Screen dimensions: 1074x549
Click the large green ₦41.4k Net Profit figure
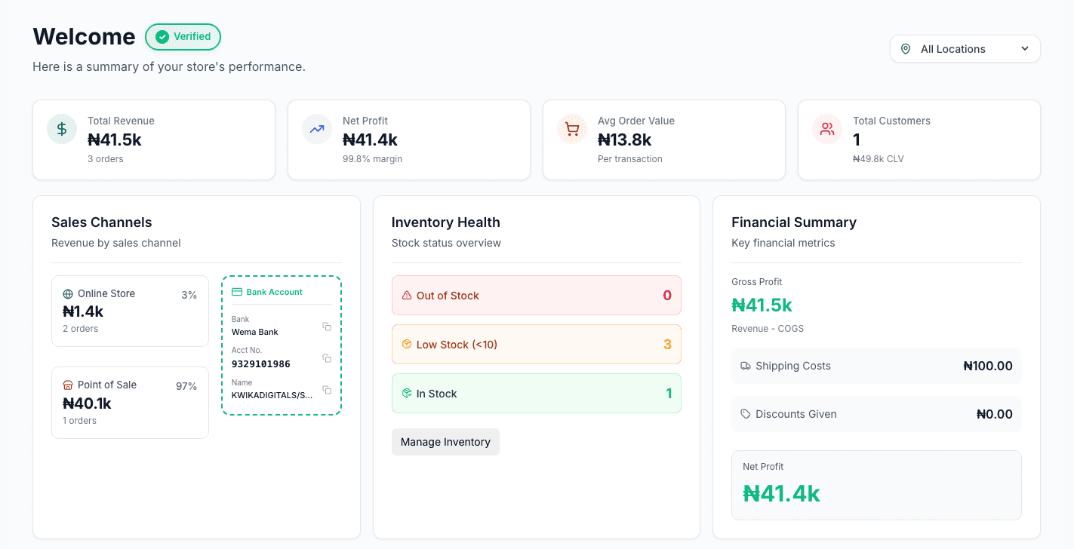781,493
